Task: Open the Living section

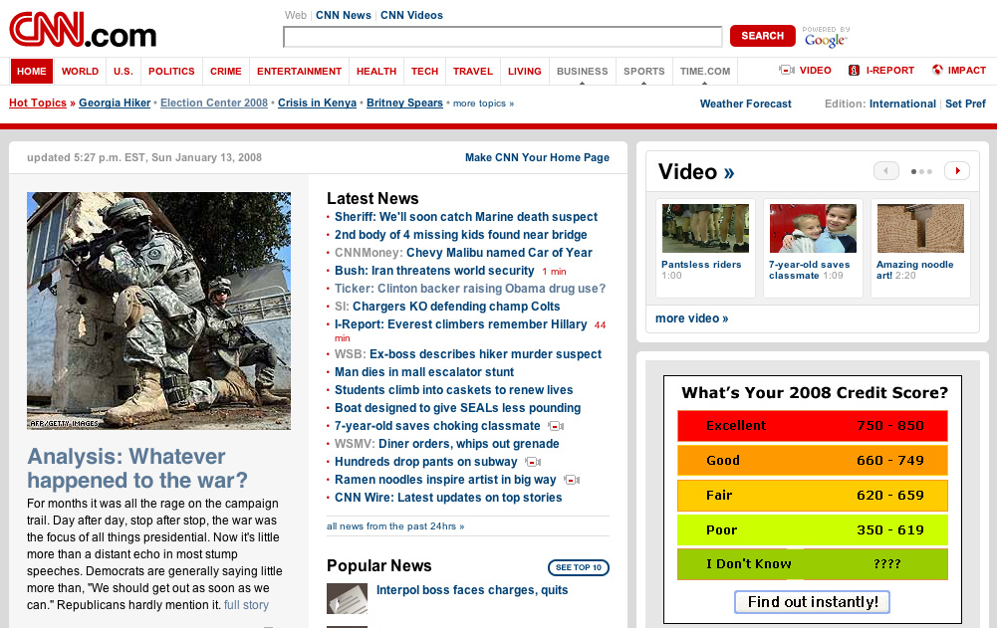Action: pos(525,72)
